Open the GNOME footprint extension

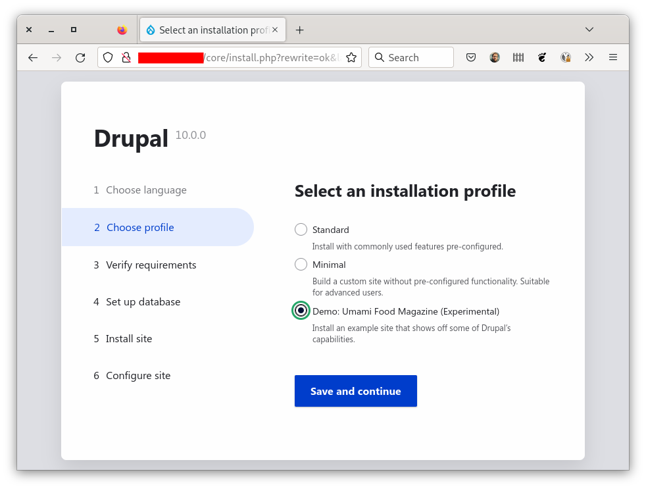click(542, 57)
